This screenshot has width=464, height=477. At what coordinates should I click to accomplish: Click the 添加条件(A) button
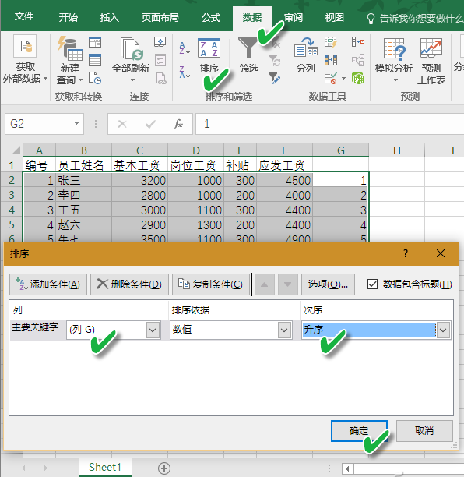[48, 284]
